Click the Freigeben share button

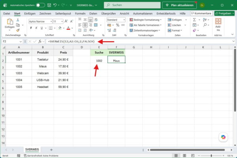(224, 13)
